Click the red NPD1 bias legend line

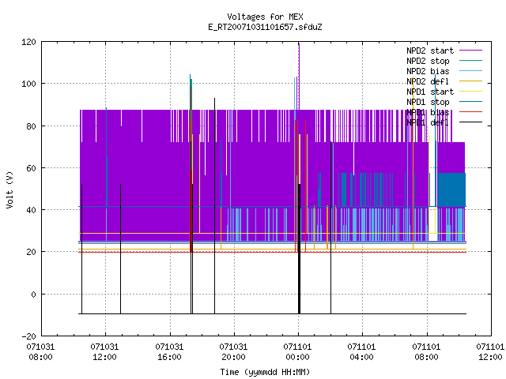470,112
